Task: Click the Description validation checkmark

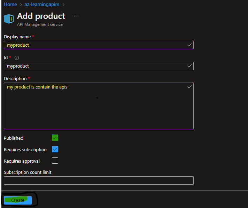Action: (189, 87)
